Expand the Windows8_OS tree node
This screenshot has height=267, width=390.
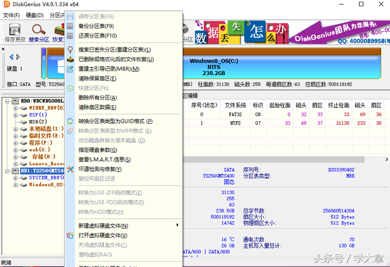(16, 185)
